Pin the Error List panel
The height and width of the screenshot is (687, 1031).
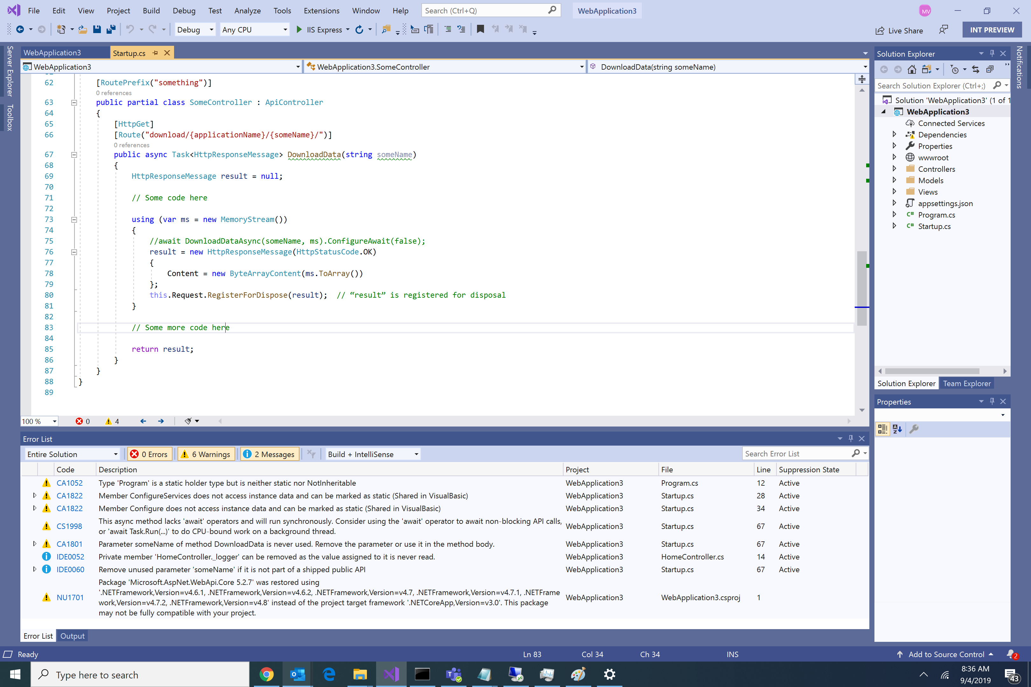click(x=851, y=438)
